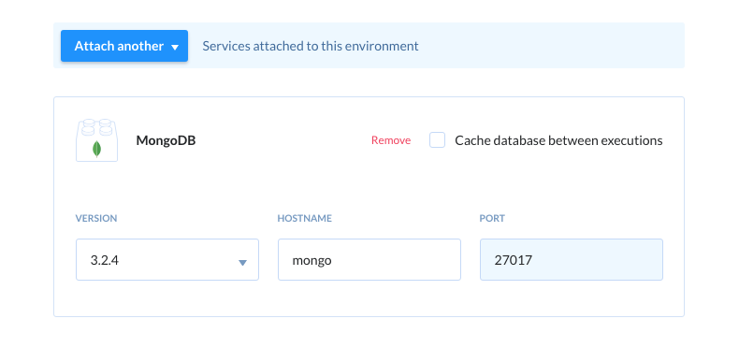
Task: Select the 3.2.4 version value text
Action: 104,260
